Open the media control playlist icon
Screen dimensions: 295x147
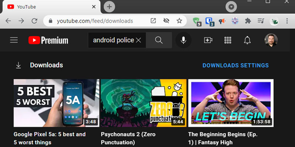(x=261, y=21)
